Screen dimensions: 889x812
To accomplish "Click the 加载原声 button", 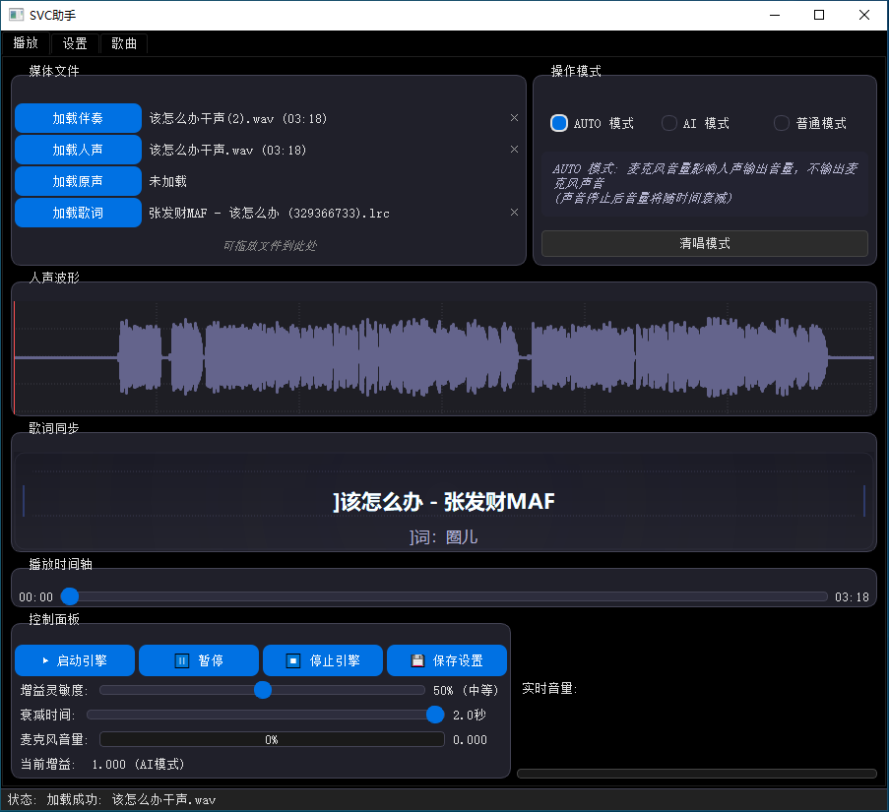I will 78,181.
